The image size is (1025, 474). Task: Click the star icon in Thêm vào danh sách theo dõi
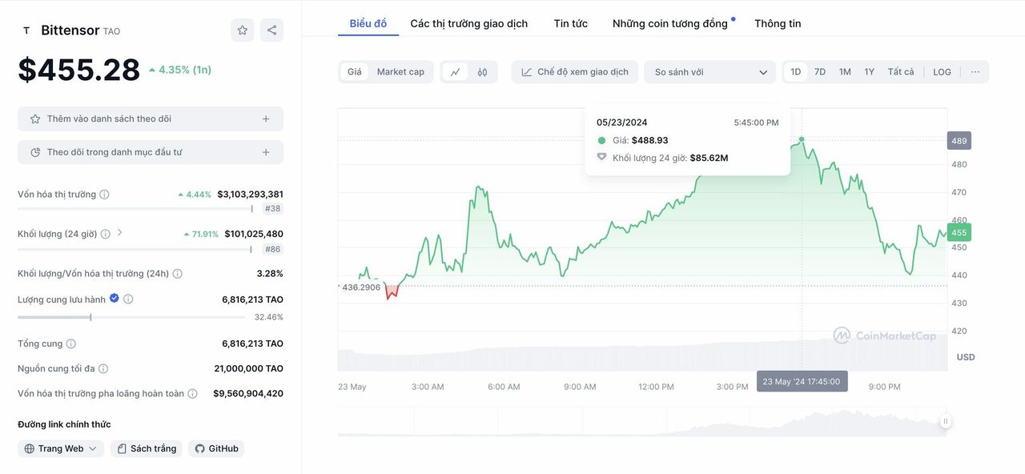(35, 118)
